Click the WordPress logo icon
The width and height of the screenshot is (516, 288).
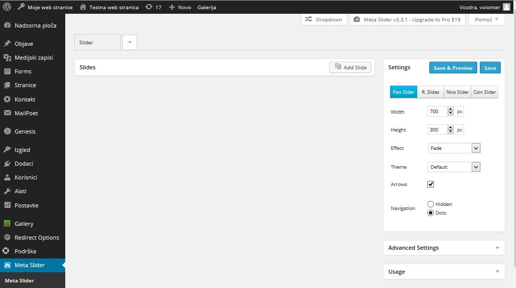(7, 7)
